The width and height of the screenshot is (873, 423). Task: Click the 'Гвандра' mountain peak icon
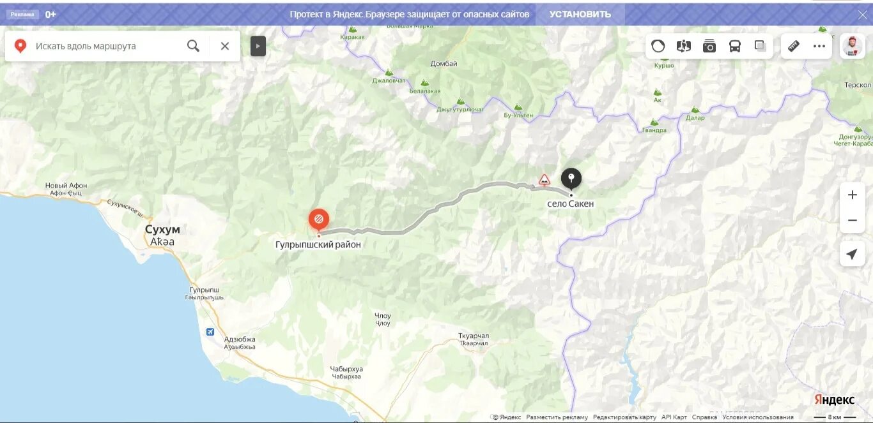pos(654,122)
